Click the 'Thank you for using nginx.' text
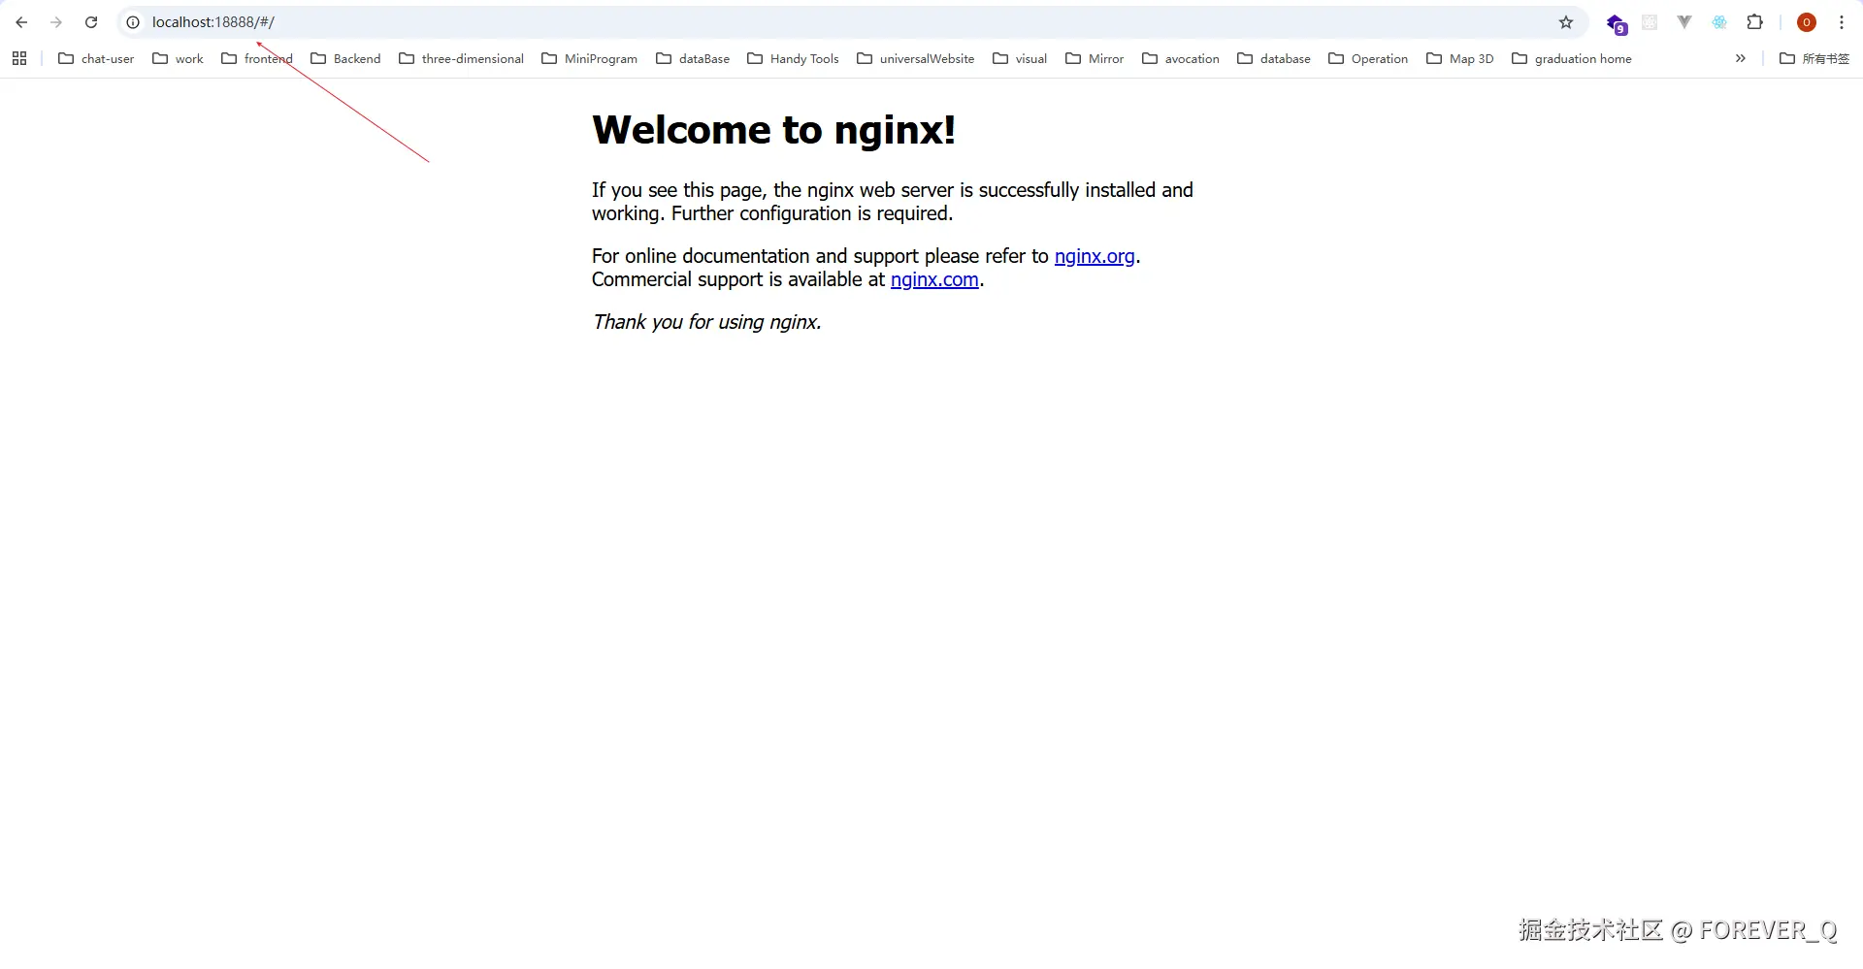This screenshot has width=1863, height=969. 707,322
